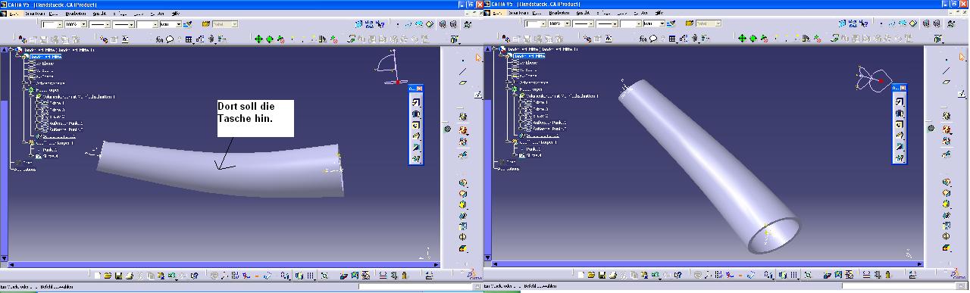The height and width of the screenshot is (293, 970).
Task: Click the Design Table icon in left window
Action: [x=189, y=39]
